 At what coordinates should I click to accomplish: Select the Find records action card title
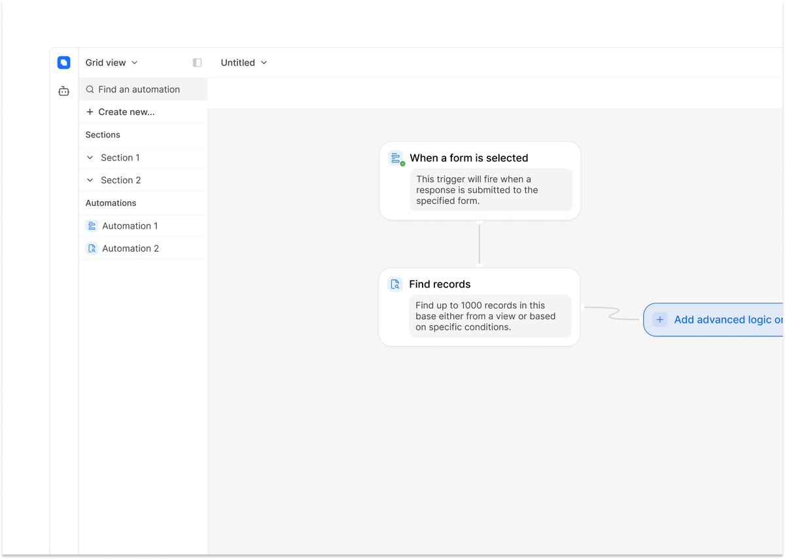(x=440, y=284)
